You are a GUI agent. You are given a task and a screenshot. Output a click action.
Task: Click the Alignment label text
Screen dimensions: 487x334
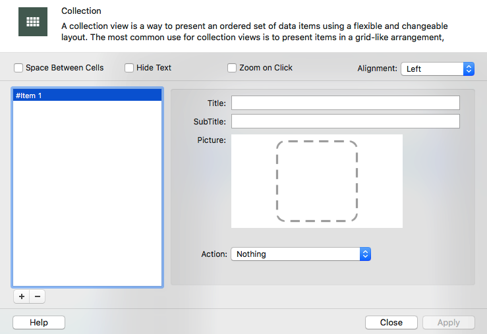(377, 69)
